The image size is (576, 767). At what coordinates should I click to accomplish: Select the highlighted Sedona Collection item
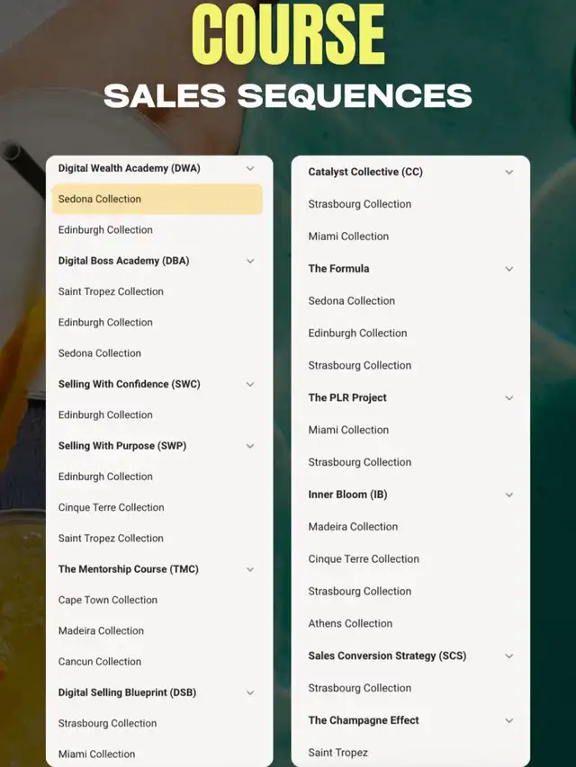coord(157,199)
